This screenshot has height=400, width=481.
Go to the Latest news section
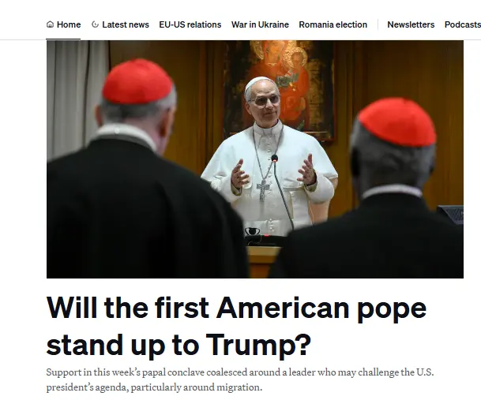tap(120, 24)
